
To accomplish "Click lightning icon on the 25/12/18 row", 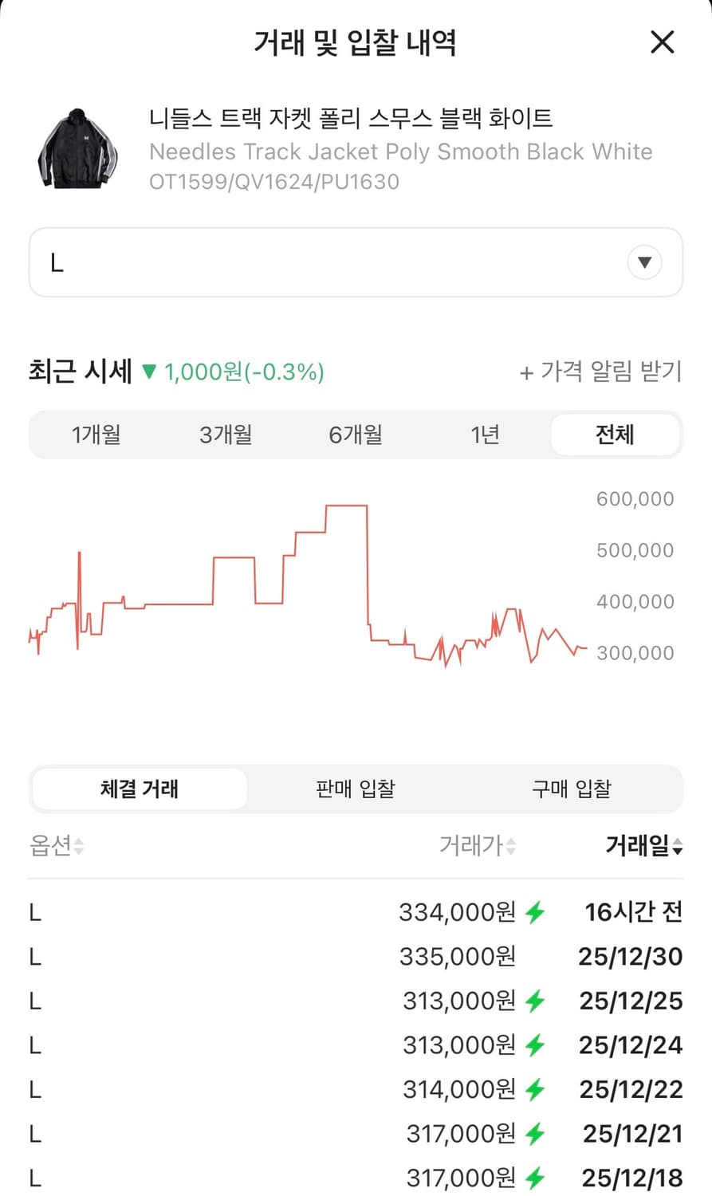I will 535,1178.
